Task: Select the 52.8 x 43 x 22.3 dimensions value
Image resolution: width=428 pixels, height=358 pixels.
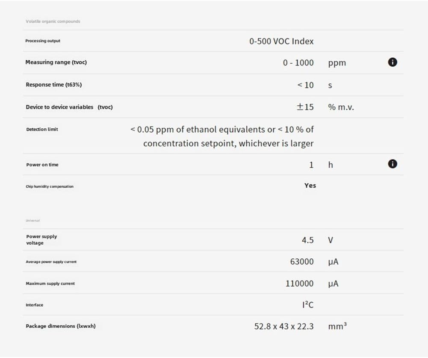Action: 283,326
